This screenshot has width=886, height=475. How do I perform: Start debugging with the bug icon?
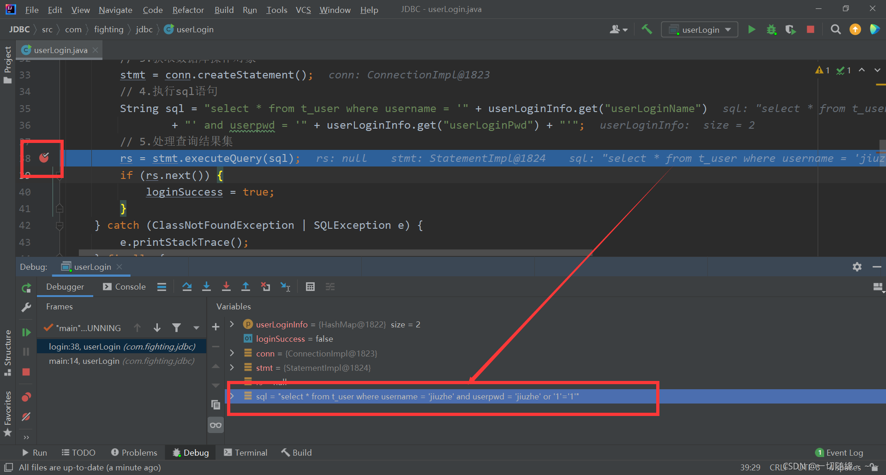[x=771, y=30]
